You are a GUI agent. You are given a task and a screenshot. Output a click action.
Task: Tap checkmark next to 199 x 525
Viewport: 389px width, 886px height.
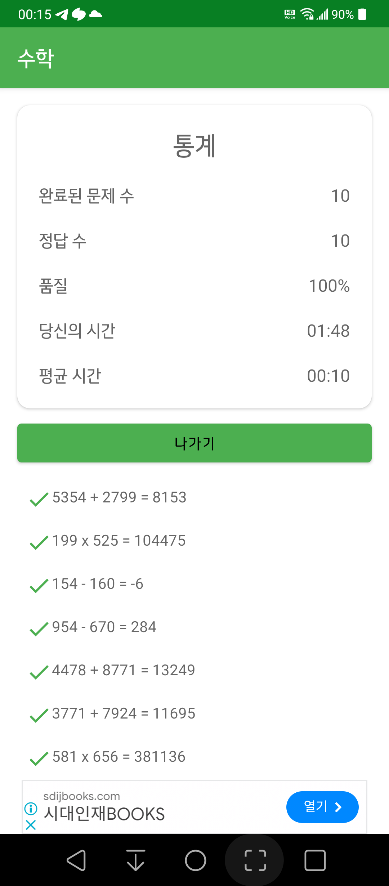click(x=39, y=542)
